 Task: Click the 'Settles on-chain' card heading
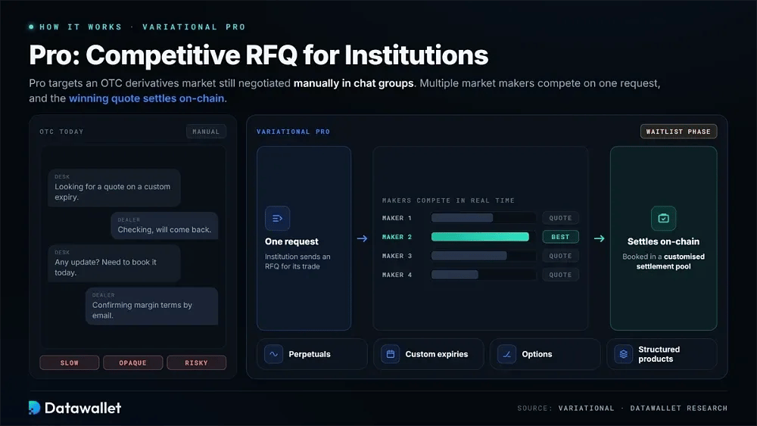click(x=663, y=241)
